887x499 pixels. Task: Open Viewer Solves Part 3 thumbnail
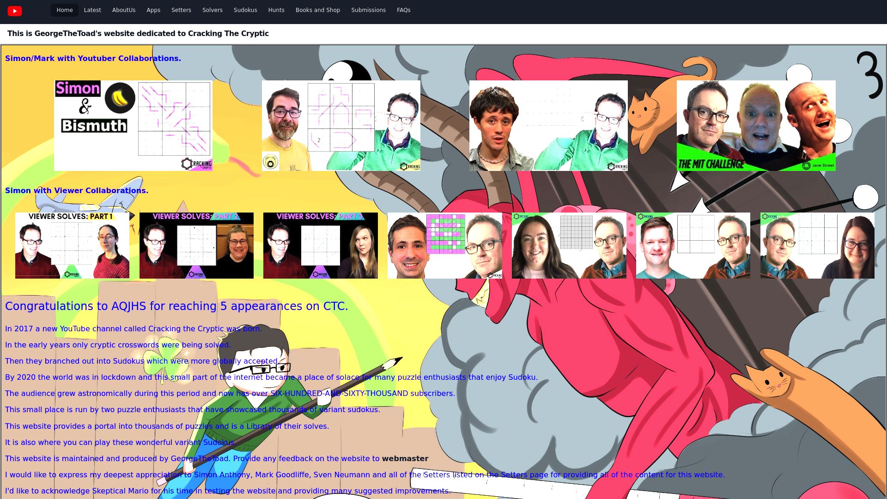321,245
